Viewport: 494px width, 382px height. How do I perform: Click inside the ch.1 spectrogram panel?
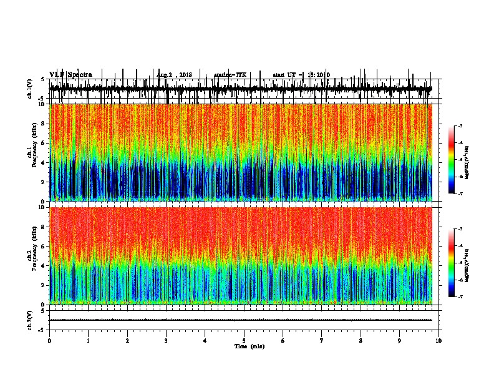click(x=241, y=152)
